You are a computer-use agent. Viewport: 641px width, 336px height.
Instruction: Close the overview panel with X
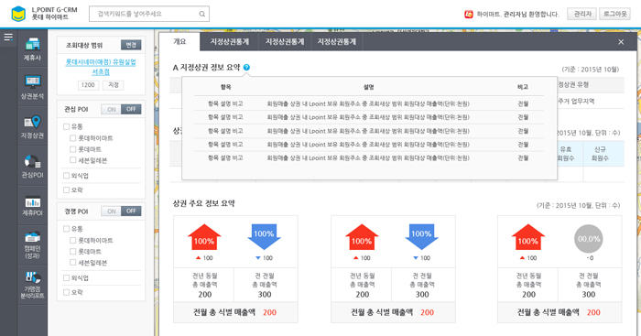point(621,42)
